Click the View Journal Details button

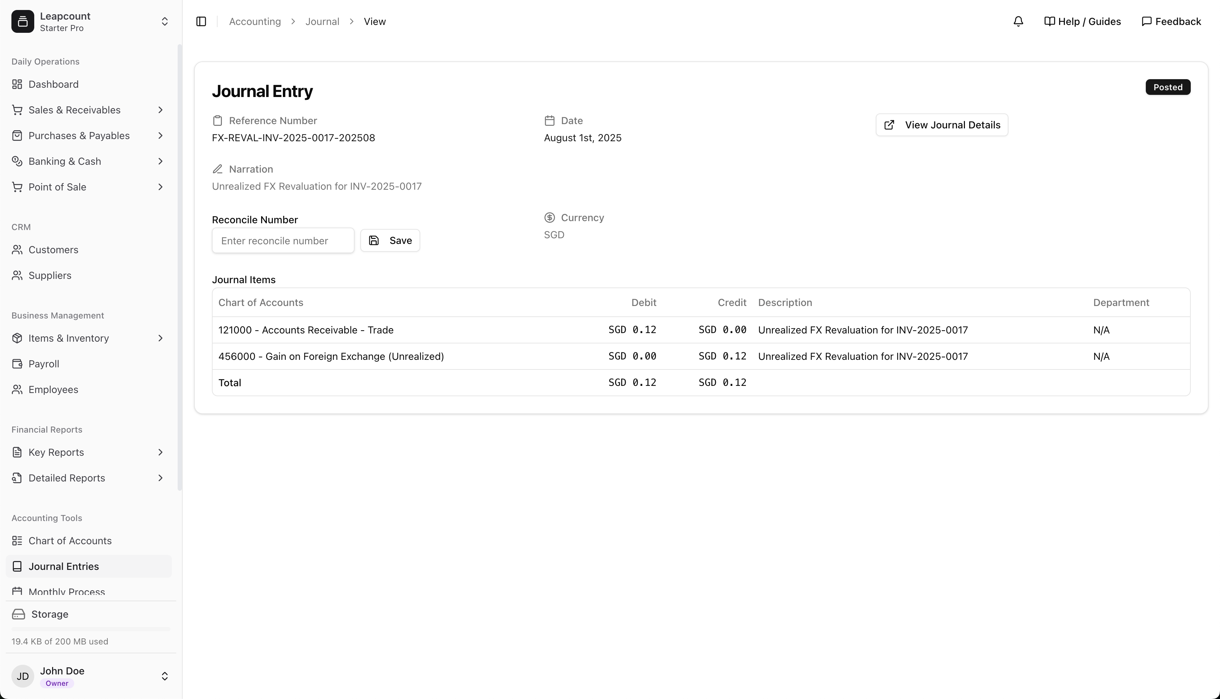(941, 125)
